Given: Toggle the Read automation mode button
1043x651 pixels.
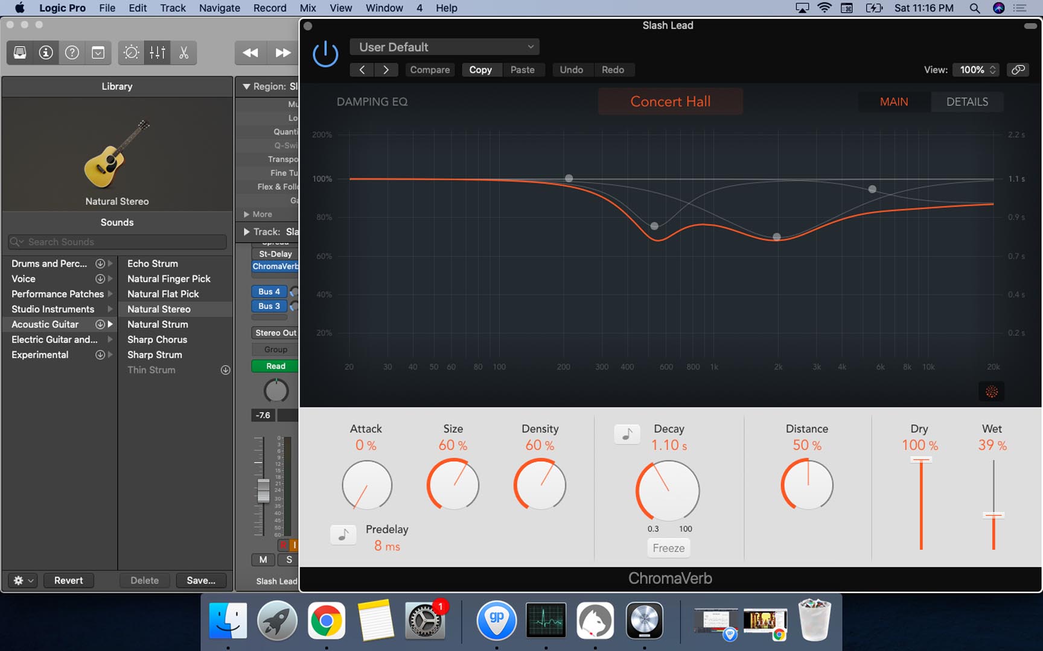Looking at the screenshot, I should 275,366.
